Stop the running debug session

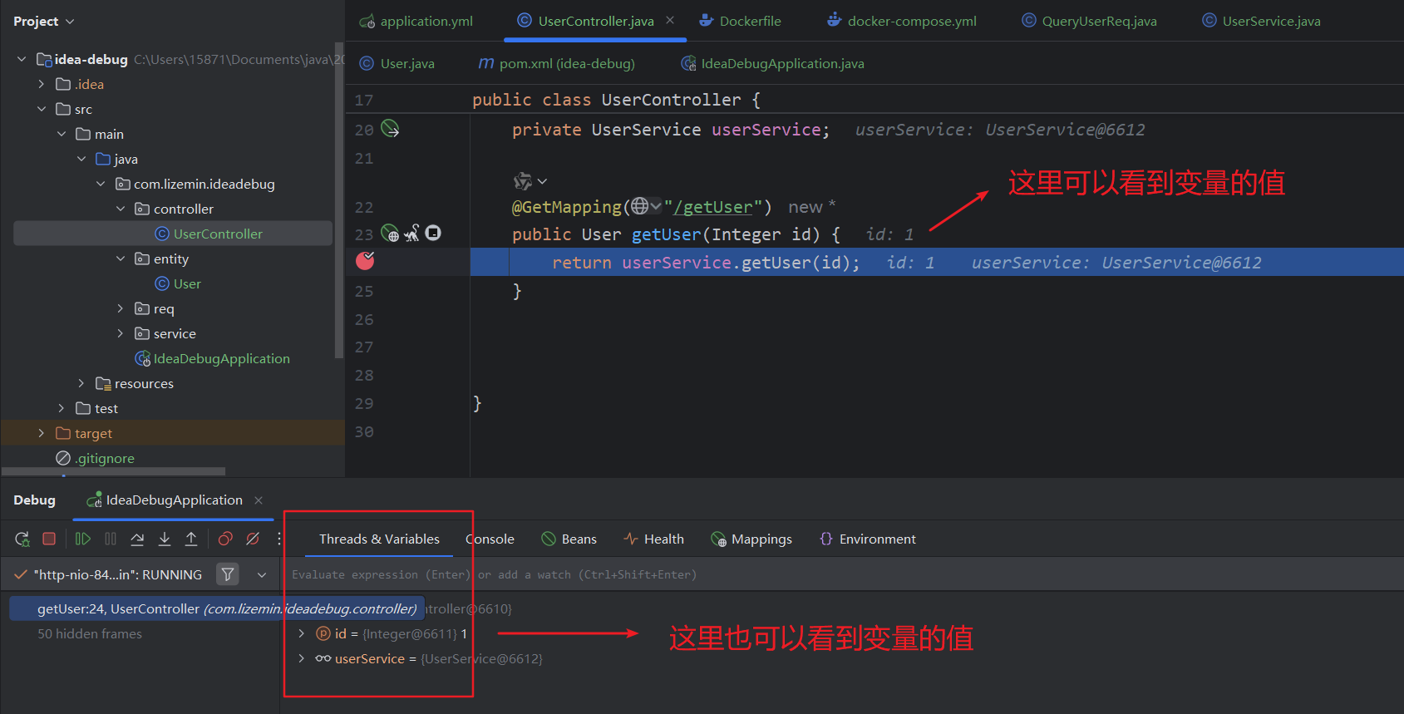click(49, 539)
